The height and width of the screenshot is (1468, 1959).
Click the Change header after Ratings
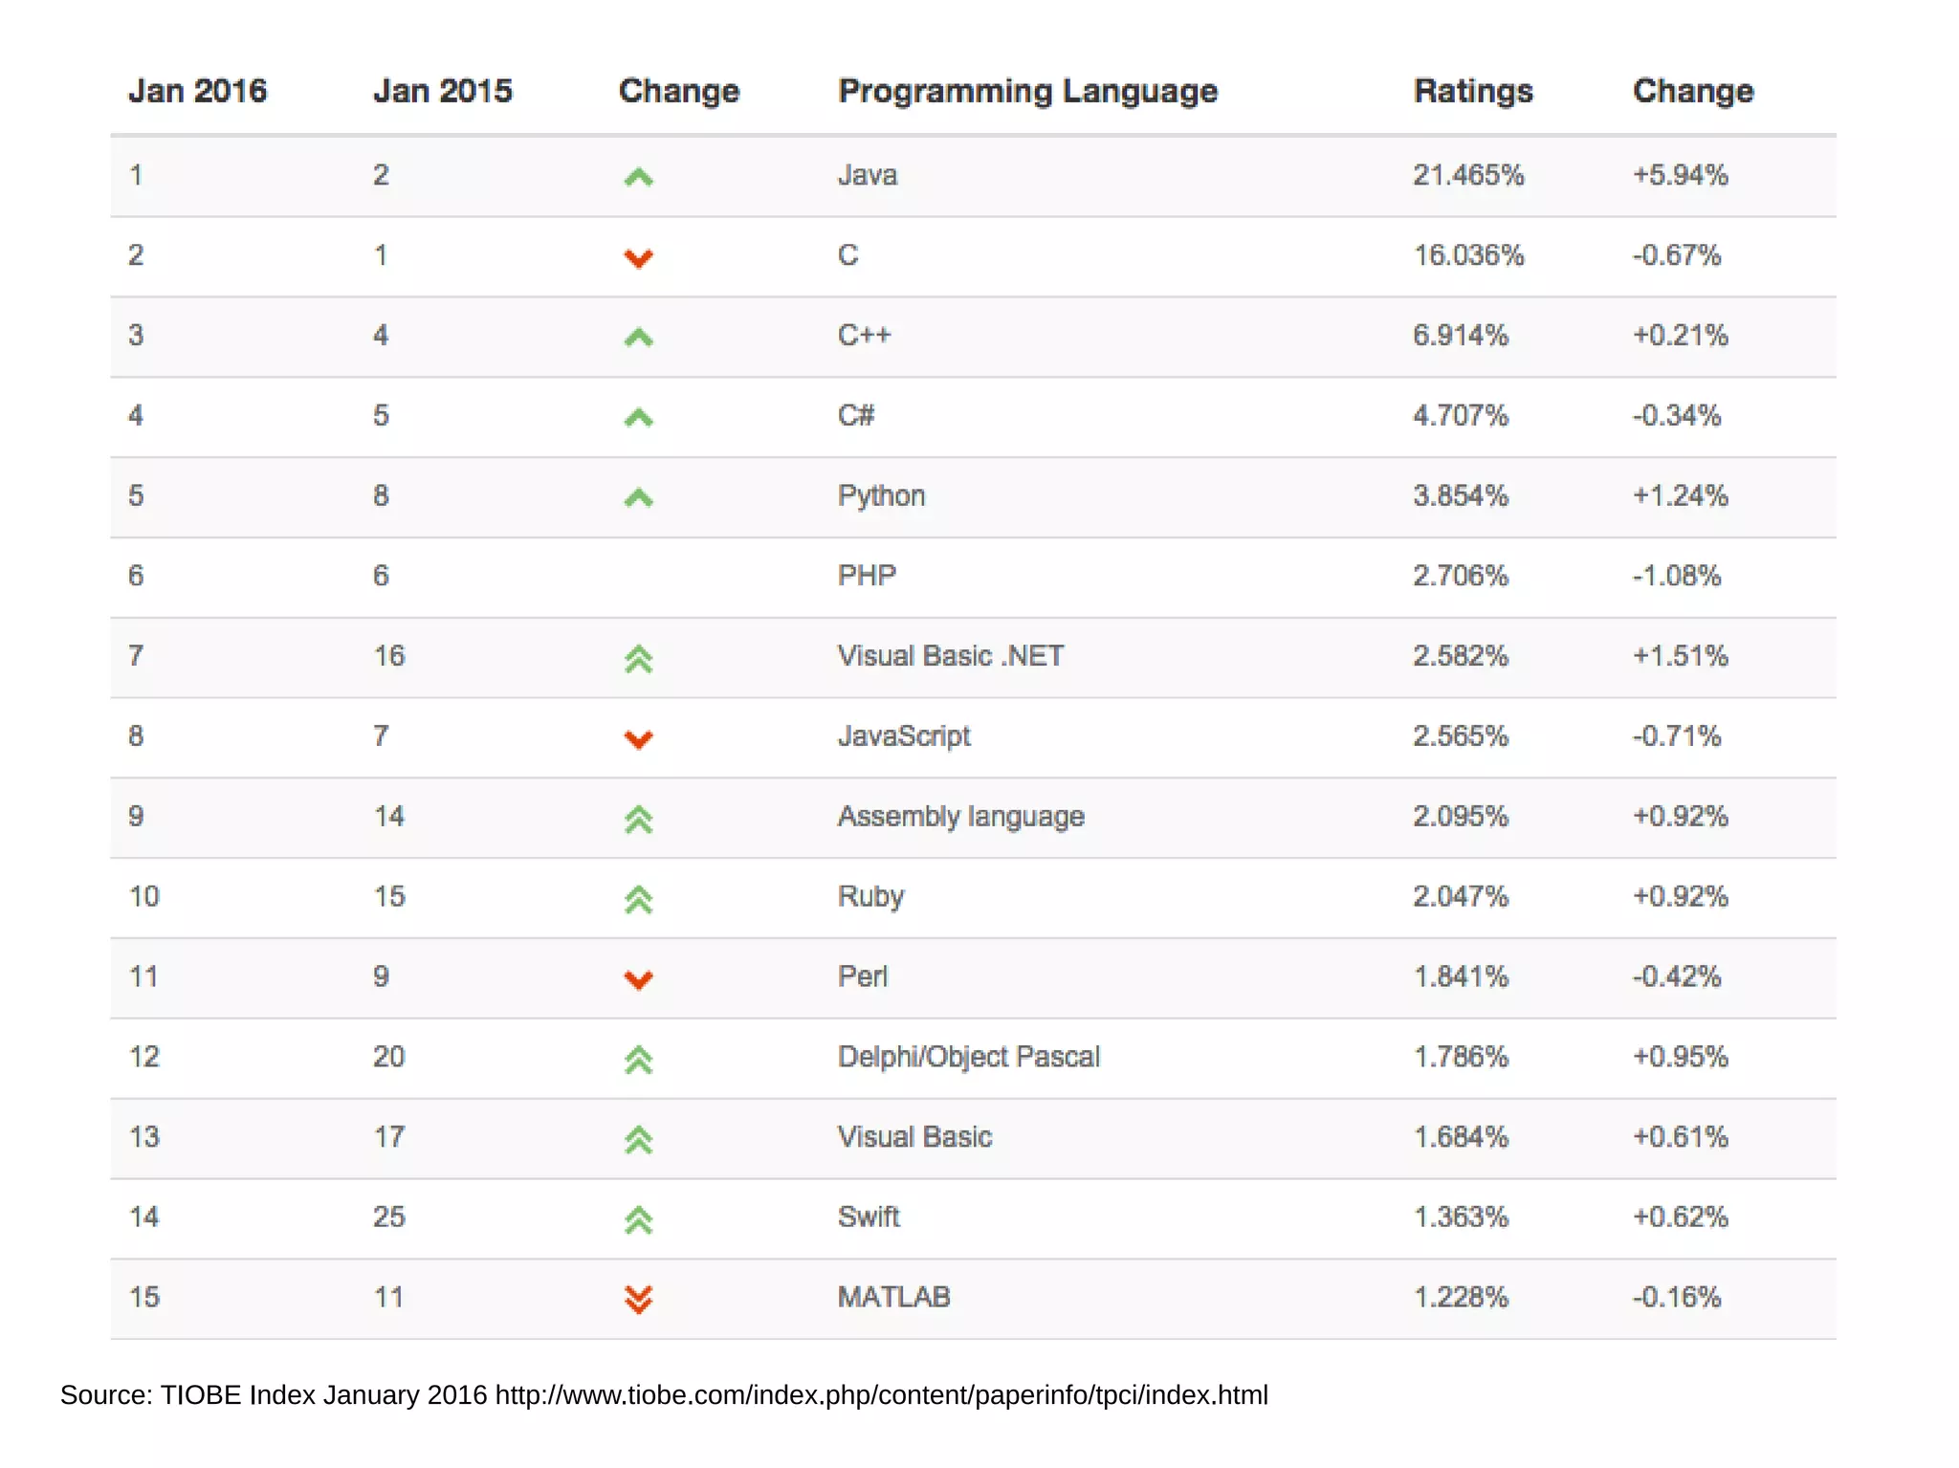1693,91
